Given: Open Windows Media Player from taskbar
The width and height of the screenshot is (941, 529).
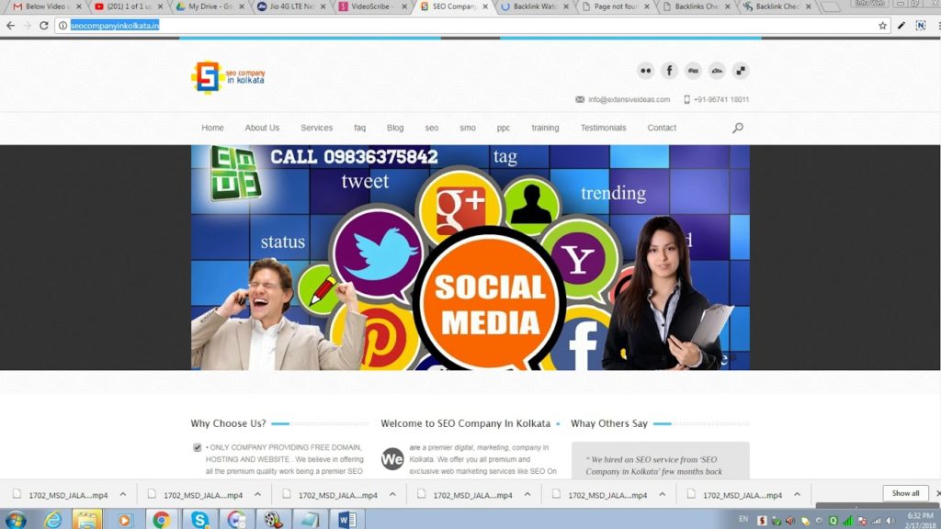Looking at the screenshot, I should [x=124, y=520].
